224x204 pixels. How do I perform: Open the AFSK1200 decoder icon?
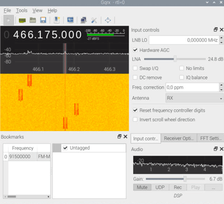pos(70,20)
